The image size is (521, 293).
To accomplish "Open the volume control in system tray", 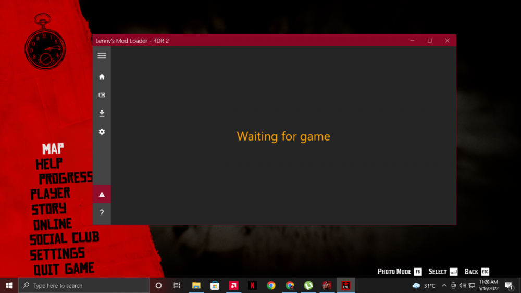I will pyautogui.click(x=463, y=285).
